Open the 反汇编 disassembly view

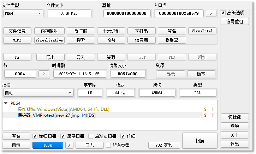[80, 31]
